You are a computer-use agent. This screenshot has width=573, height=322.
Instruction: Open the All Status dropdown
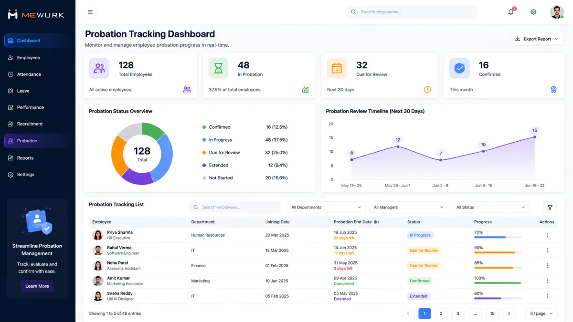click(491, 207)
